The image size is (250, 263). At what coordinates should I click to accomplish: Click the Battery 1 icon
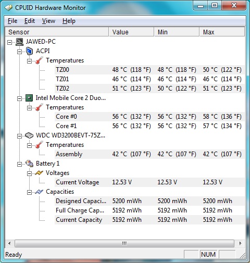click(x=29, y=164)
